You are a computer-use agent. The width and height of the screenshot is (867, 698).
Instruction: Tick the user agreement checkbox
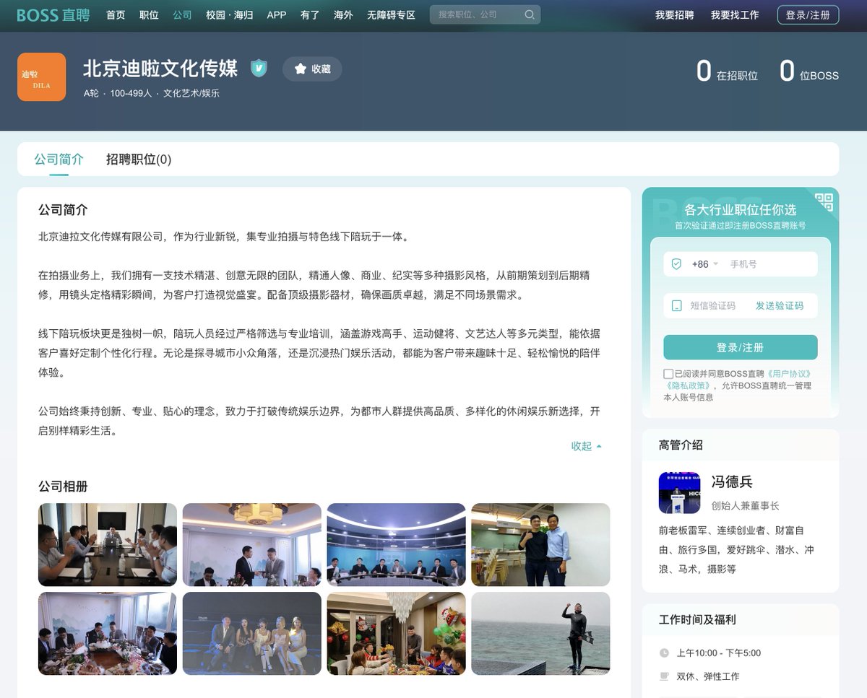tap(668, 374)
